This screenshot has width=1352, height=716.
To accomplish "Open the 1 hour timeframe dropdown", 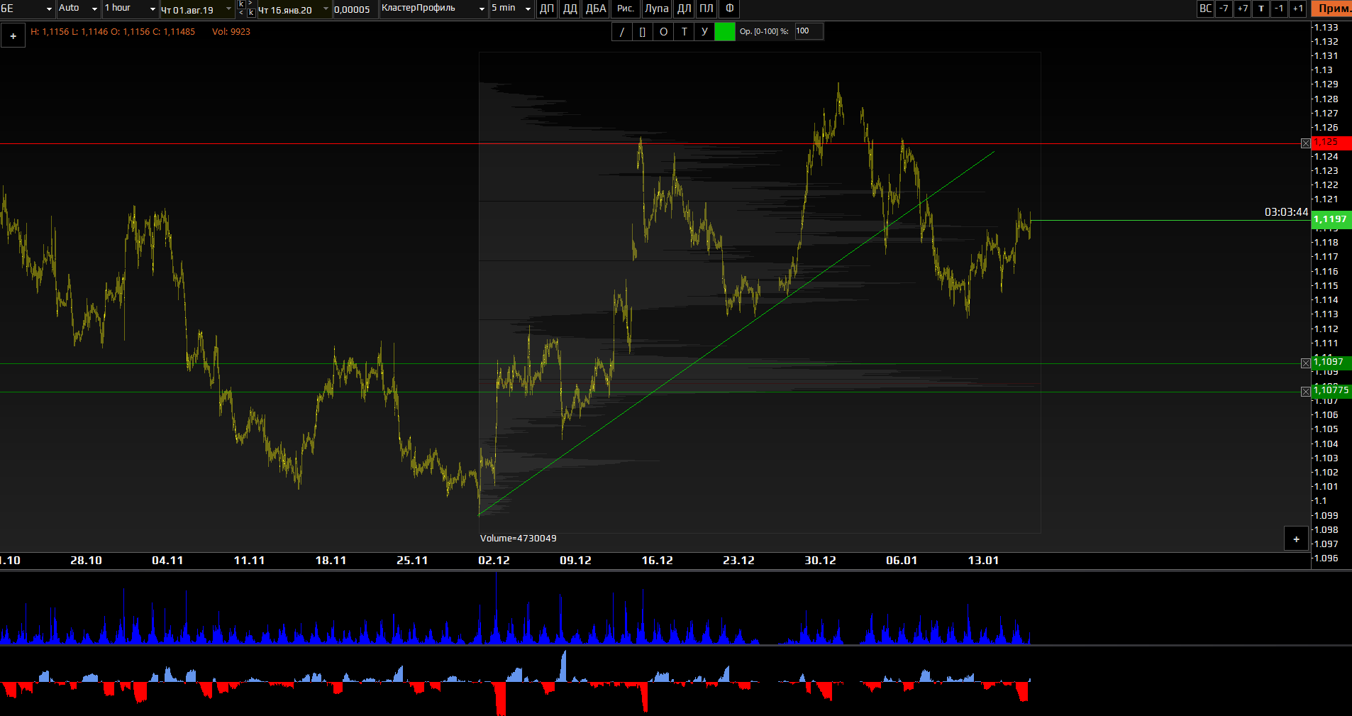I will (x=131, y=9).
